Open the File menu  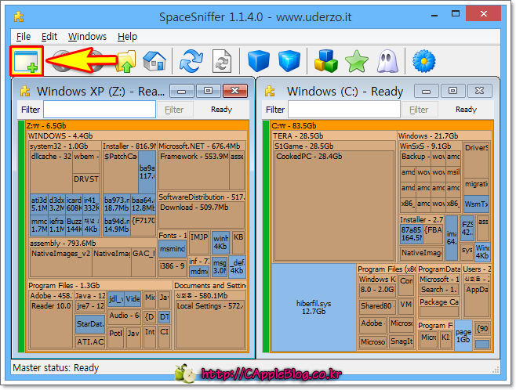(x=24, y=37)
